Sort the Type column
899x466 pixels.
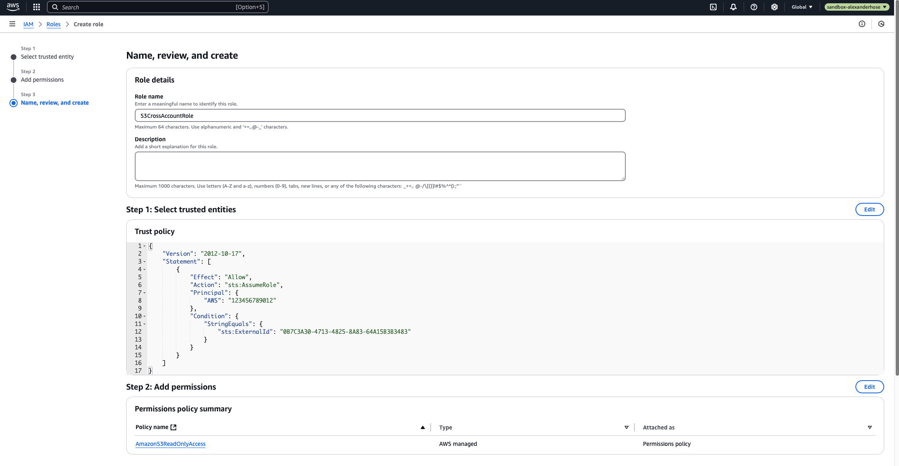tap(627, 427)
